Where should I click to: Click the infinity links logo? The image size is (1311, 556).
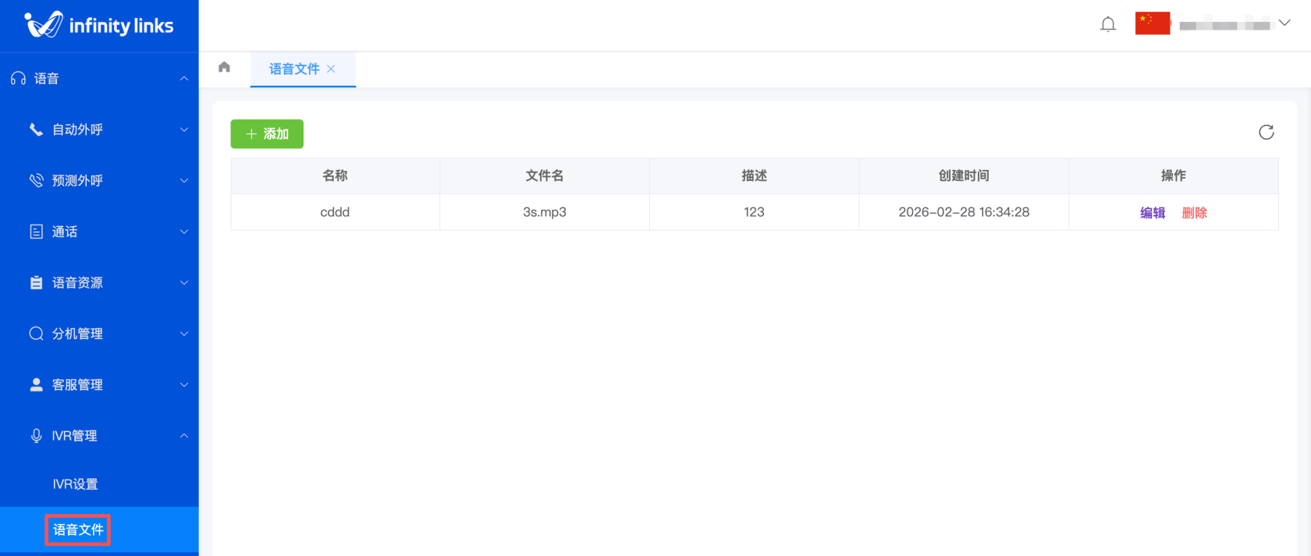coord(99,26)
